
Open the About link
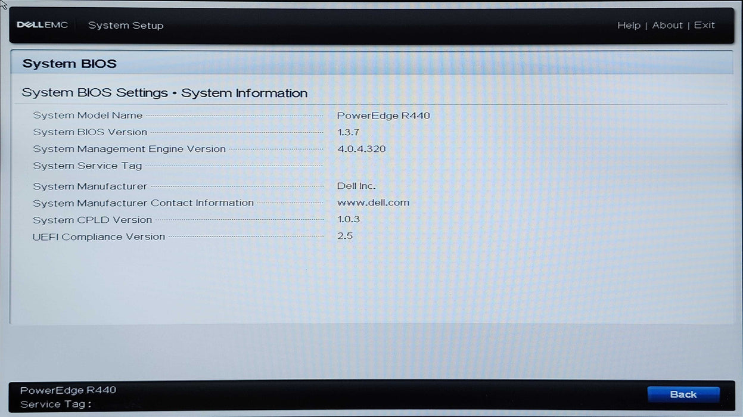click(667, 25)
